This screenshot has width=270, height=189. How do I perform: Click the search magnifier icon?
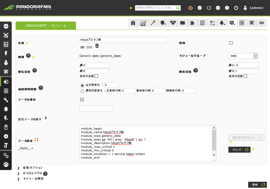click(178, 8)
